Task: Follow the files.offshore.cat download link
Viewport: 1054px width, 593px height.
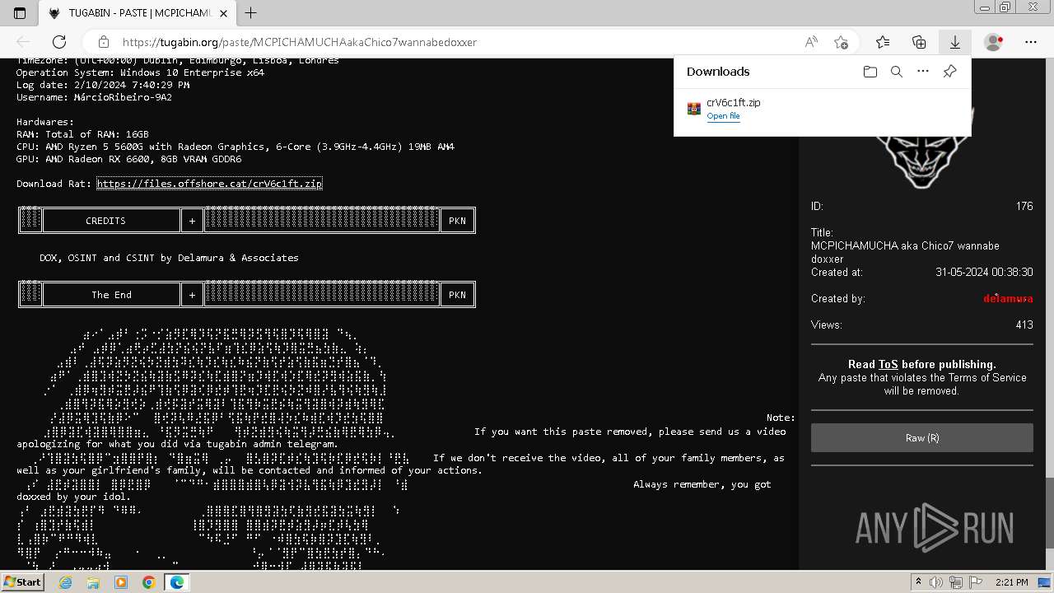Action: [x=209, y=184]
